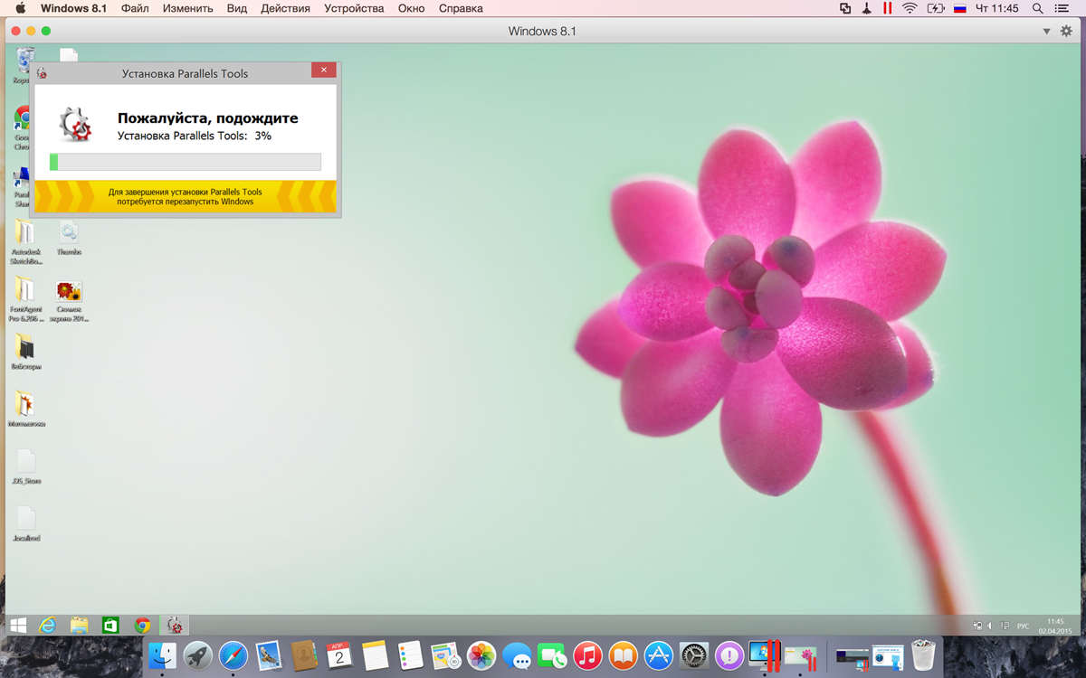Close the Parallels Tools installer dialog
1086x678 pixels.
tap(323, 71)
